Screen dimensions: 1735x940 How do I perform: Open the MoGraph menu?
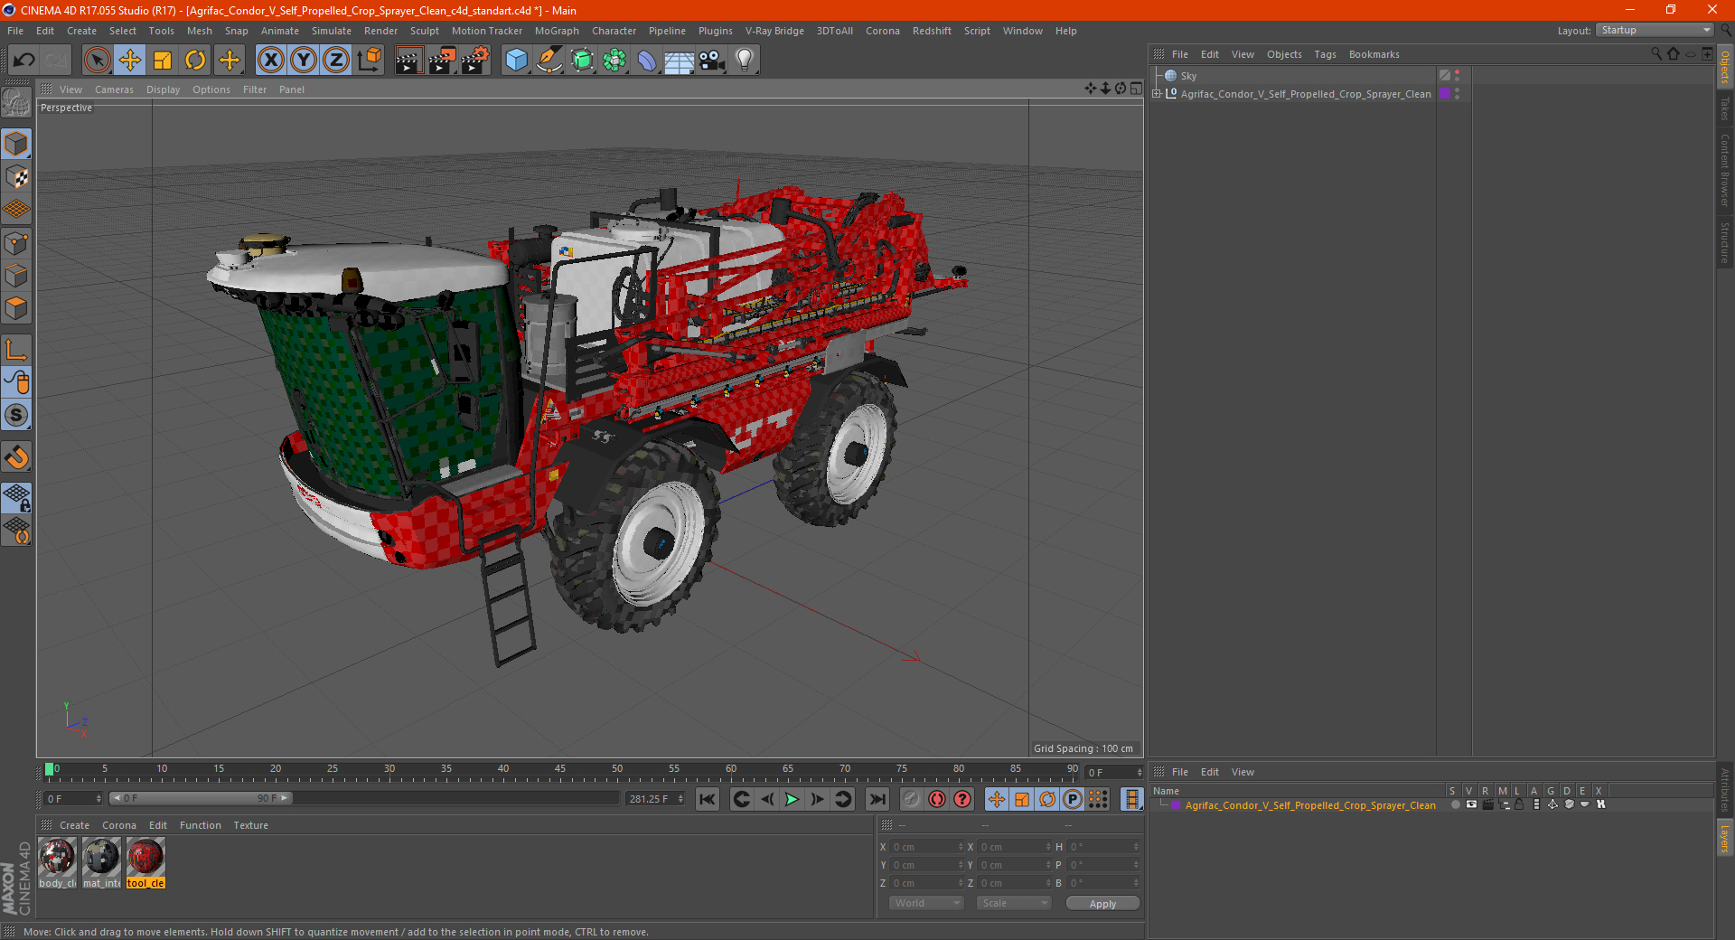pyautogui.click(x=557, y=31)
